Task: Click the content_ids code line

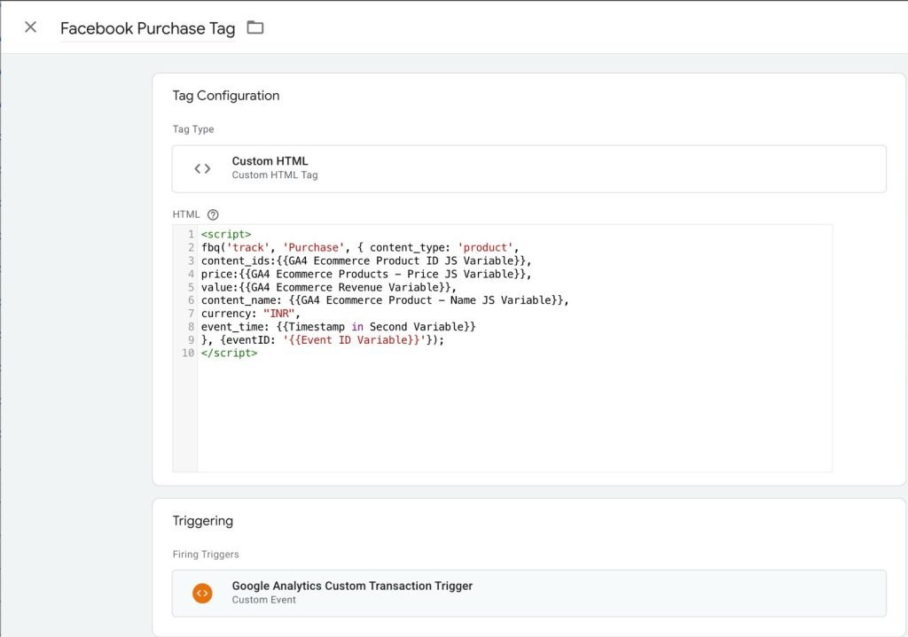Action: 366,261
